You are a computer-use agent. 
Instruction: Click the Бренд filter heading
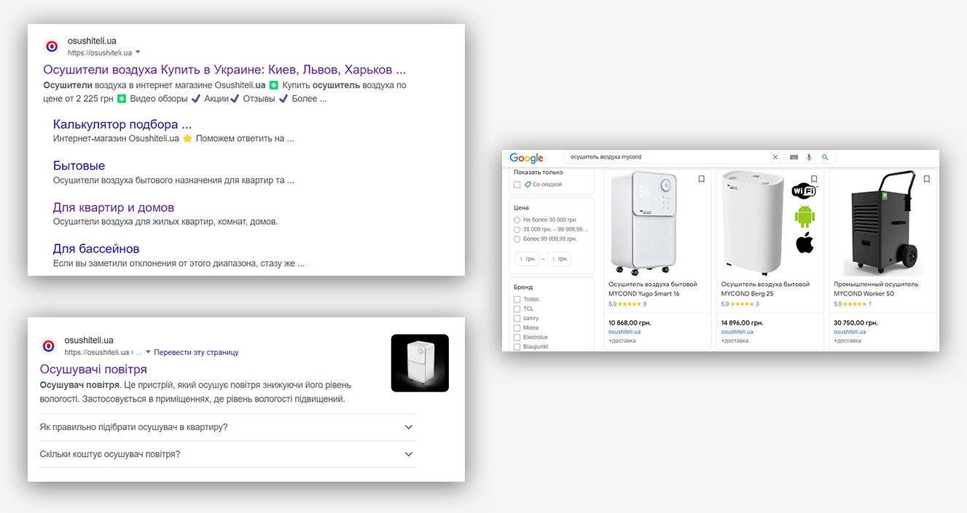[x=523, y=287]
